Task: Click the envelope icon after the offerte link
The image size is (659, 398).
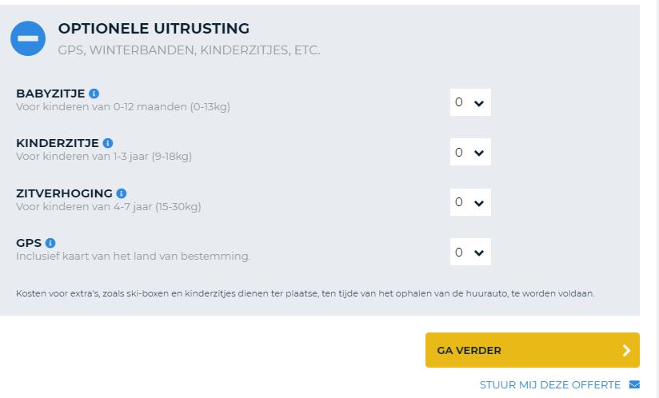Action: [634, 384]
